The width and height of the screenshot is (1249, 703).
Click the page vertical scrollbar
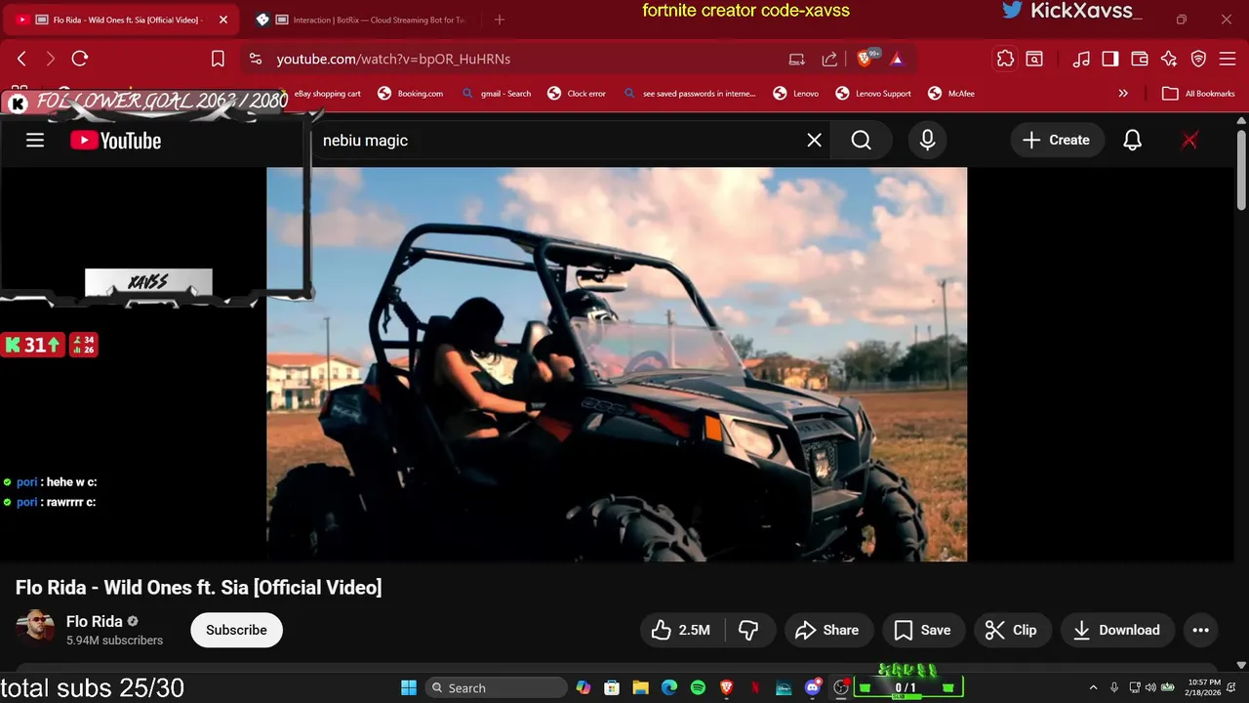tap(1241, 169)
